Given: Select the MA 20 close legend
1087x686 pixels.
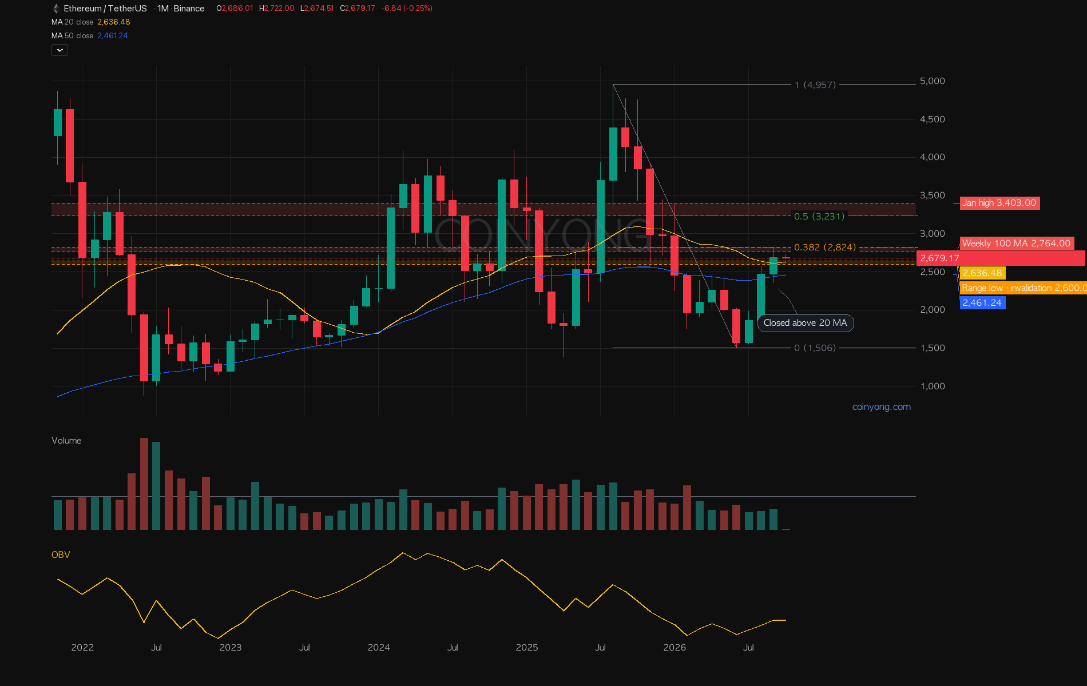Looking at the screenshot, I should (91, 22).
